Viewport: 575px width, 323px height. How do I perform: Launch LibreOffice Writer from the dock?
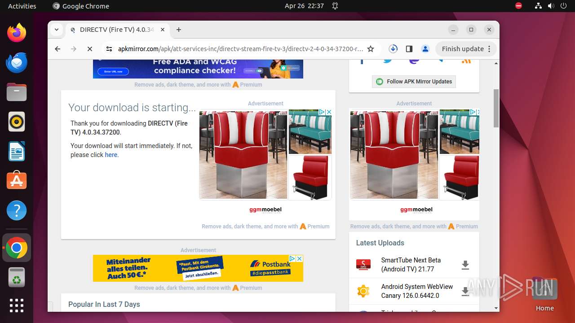pyautogui.click(x=17, y=151)
